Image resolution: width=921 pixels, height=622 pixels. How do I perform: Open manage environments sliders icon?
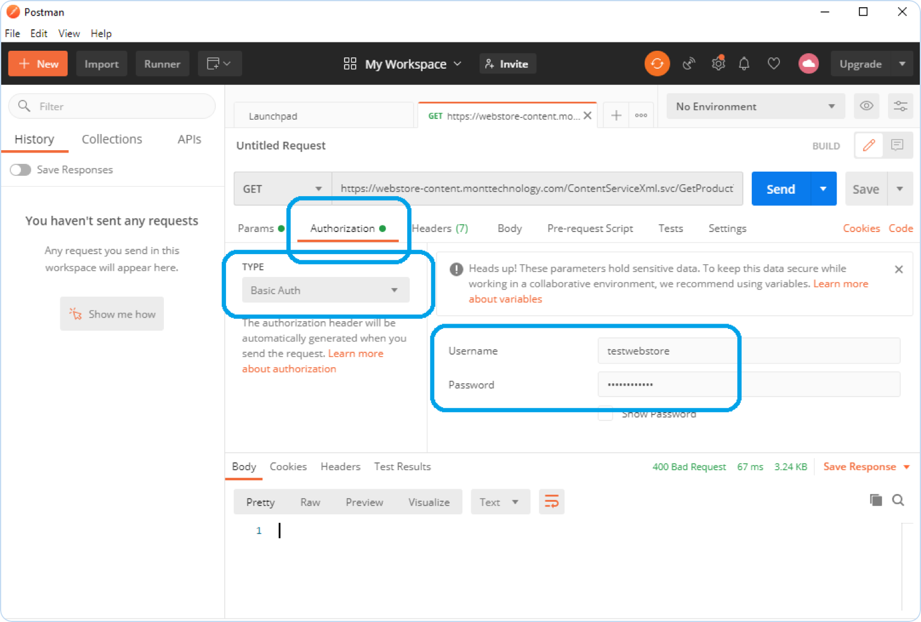click(x=900, y=106)
